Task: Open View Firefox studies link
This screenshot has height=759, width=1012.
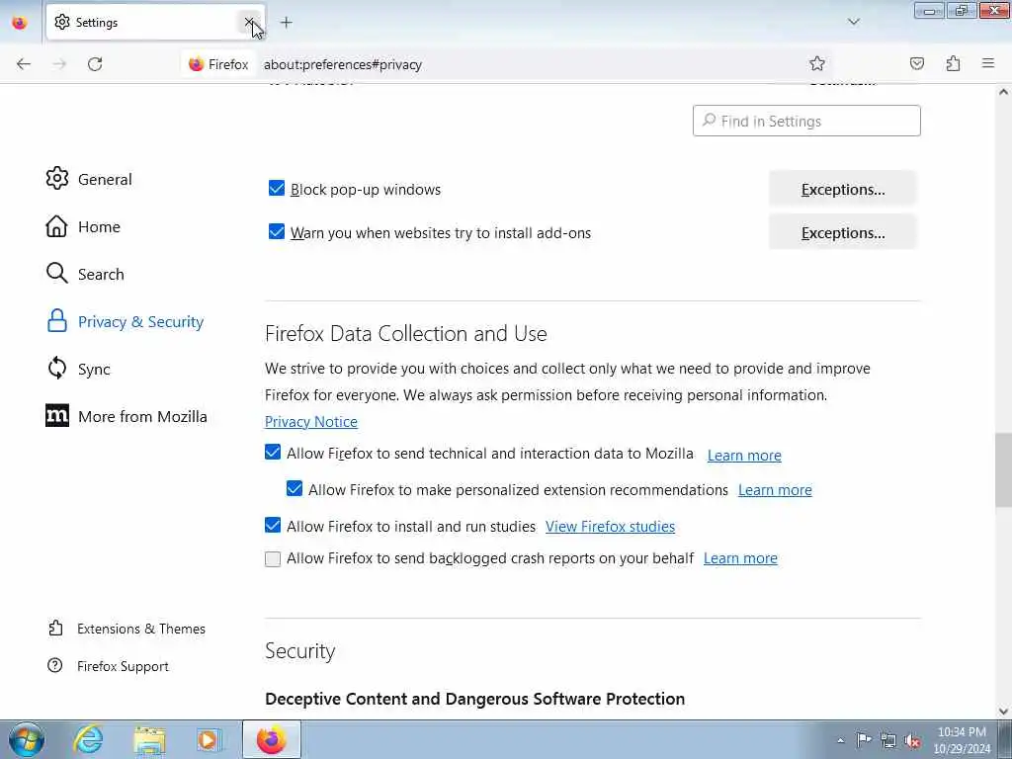Action: 610,527
